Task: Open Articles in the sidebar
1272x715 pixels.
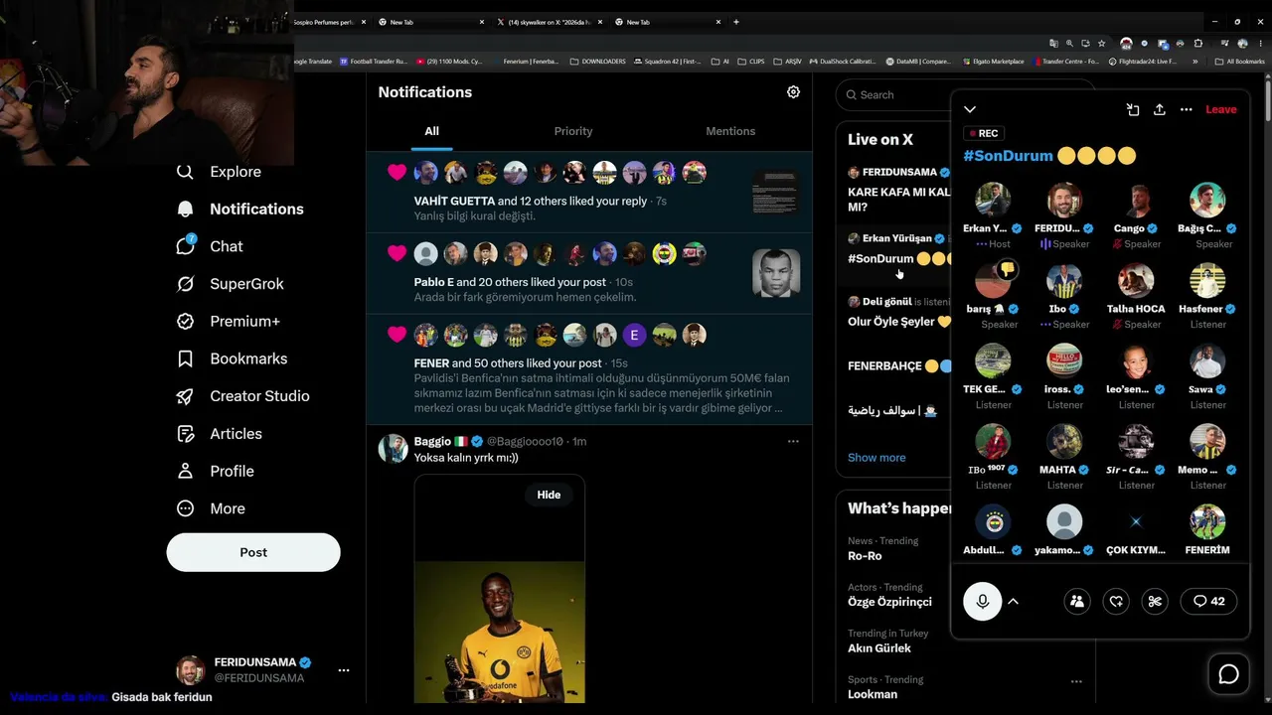Action: tap(220, 434)
